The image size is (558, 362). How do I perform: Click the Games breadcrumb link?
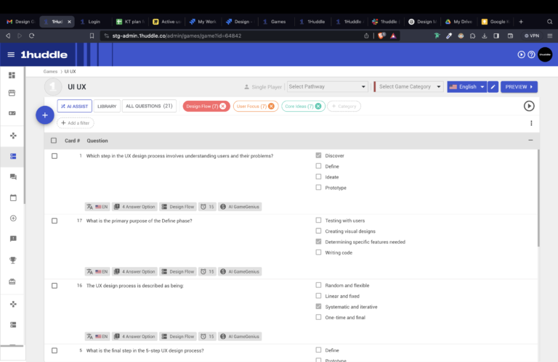[50, 72]
